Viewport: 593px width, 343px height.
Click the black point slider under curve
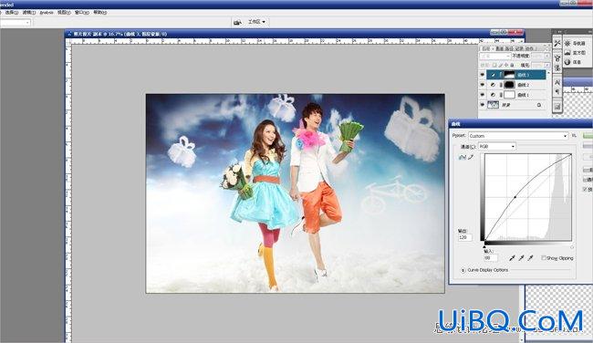coord(484,246)
